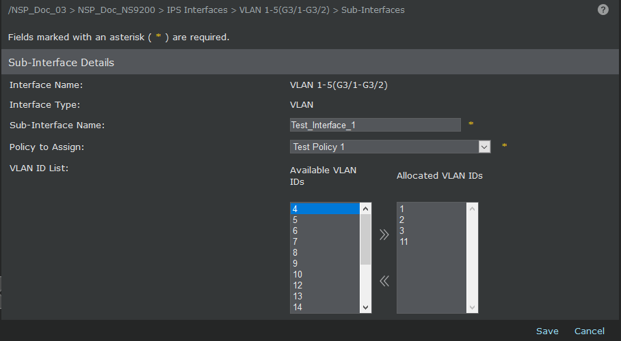Click NSP_Doc_NS9200 in breadcrumb path

[116, 10]
